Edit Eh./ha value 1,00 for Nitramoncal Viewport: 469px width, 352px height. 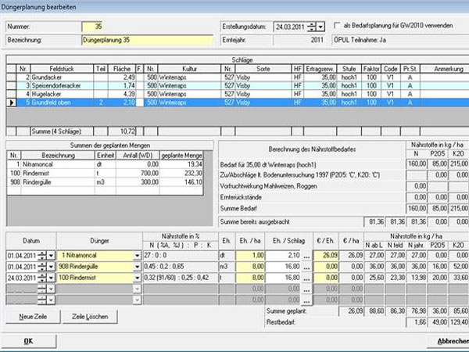coord(250,256)
